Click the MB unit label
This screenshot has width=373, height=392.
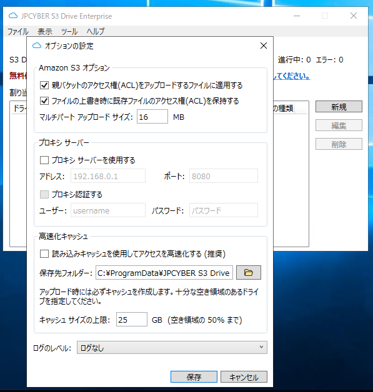tap(179, 117)
